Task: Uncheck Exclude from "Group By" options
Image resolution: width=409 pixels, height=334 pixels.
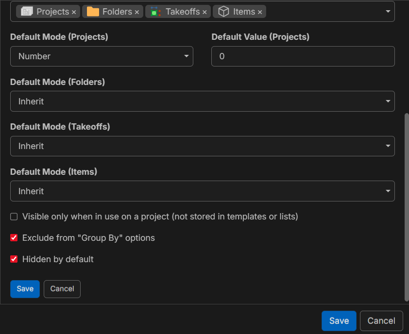Action: pyautogui.click(x=14, y=238)
